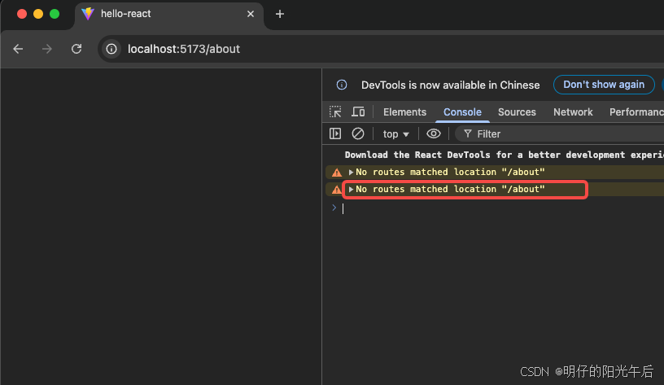Switch to the Elements tab
The image size is (664, 385).
[404, 112]
